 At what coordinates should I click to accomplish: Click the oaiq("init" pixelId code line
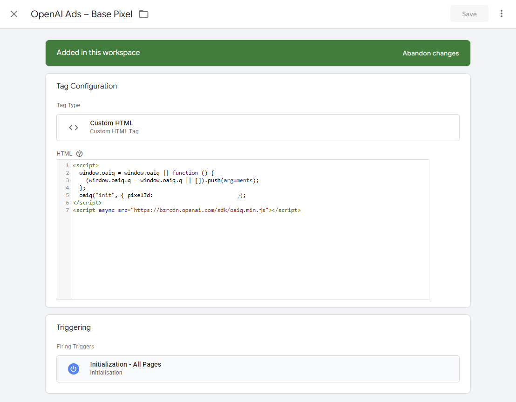pyautogui.click(x=162, y=195)
